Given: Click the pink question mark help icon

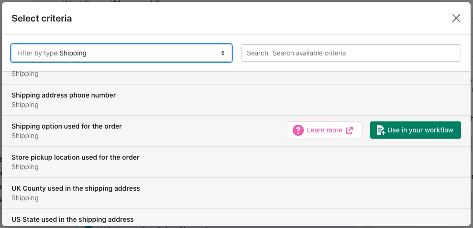Looking at the screenshot, I should coord(298,130).
